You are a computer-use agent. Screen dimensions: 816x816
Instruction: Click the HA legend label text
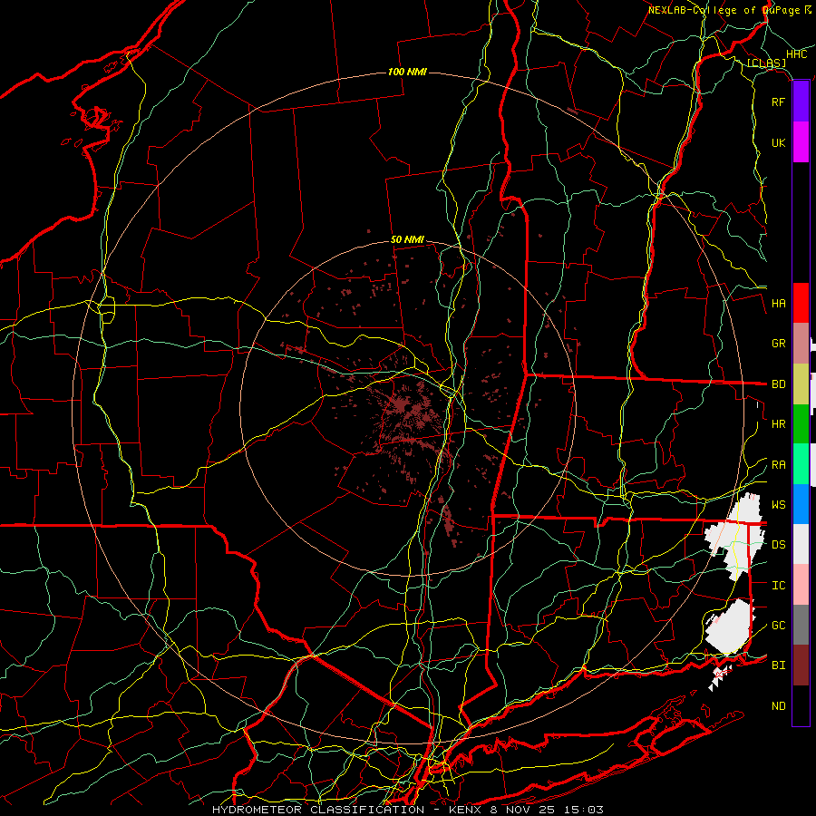tap(778, 304)
